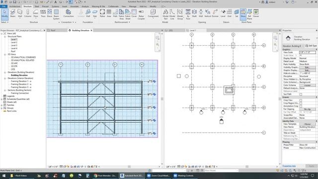The image size is (318, 179).
Task: Expand the Families tree node
Action: pos(2,105)
